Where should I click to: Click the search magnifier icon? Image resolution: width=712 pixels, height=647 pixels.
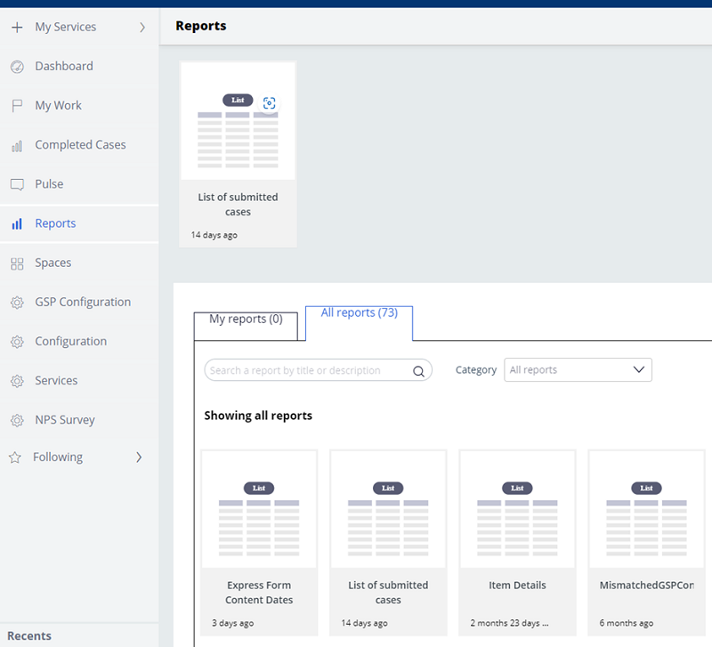pyautogui.click(x=418, y=371)
